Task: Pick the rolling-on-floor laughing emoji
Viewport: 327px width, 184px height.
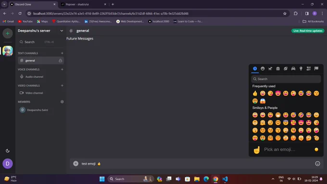Action: (x=301, y=115)
